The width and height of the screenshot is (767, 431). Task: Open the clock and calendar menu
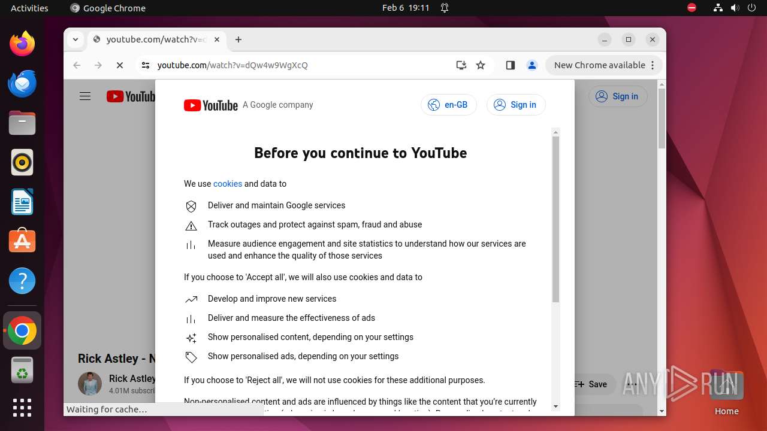tap(406, 8)
